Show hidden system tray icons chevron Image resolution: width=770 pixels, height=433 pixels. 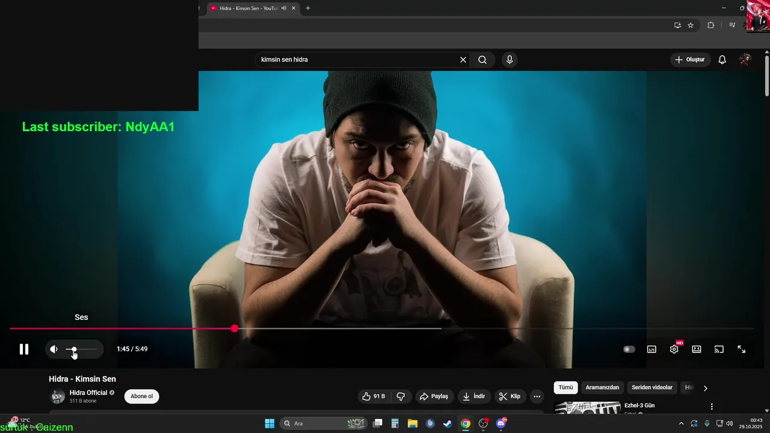tap(681, 423)
